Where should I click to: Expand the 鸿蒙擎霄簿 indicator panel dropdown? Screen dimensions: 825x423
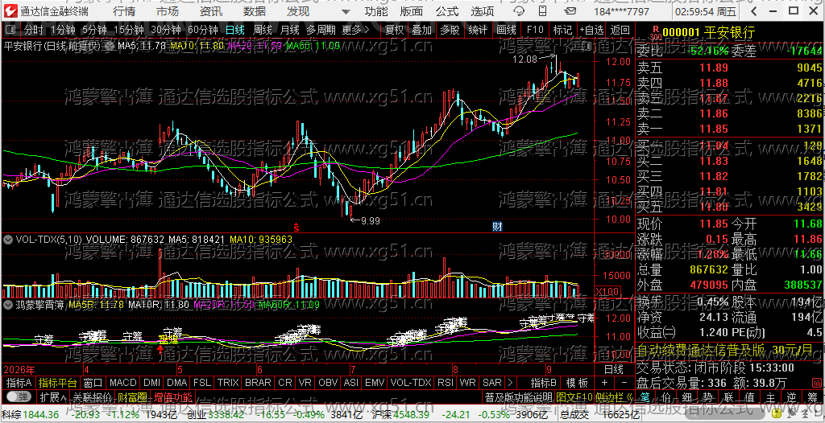click(8, 304)
